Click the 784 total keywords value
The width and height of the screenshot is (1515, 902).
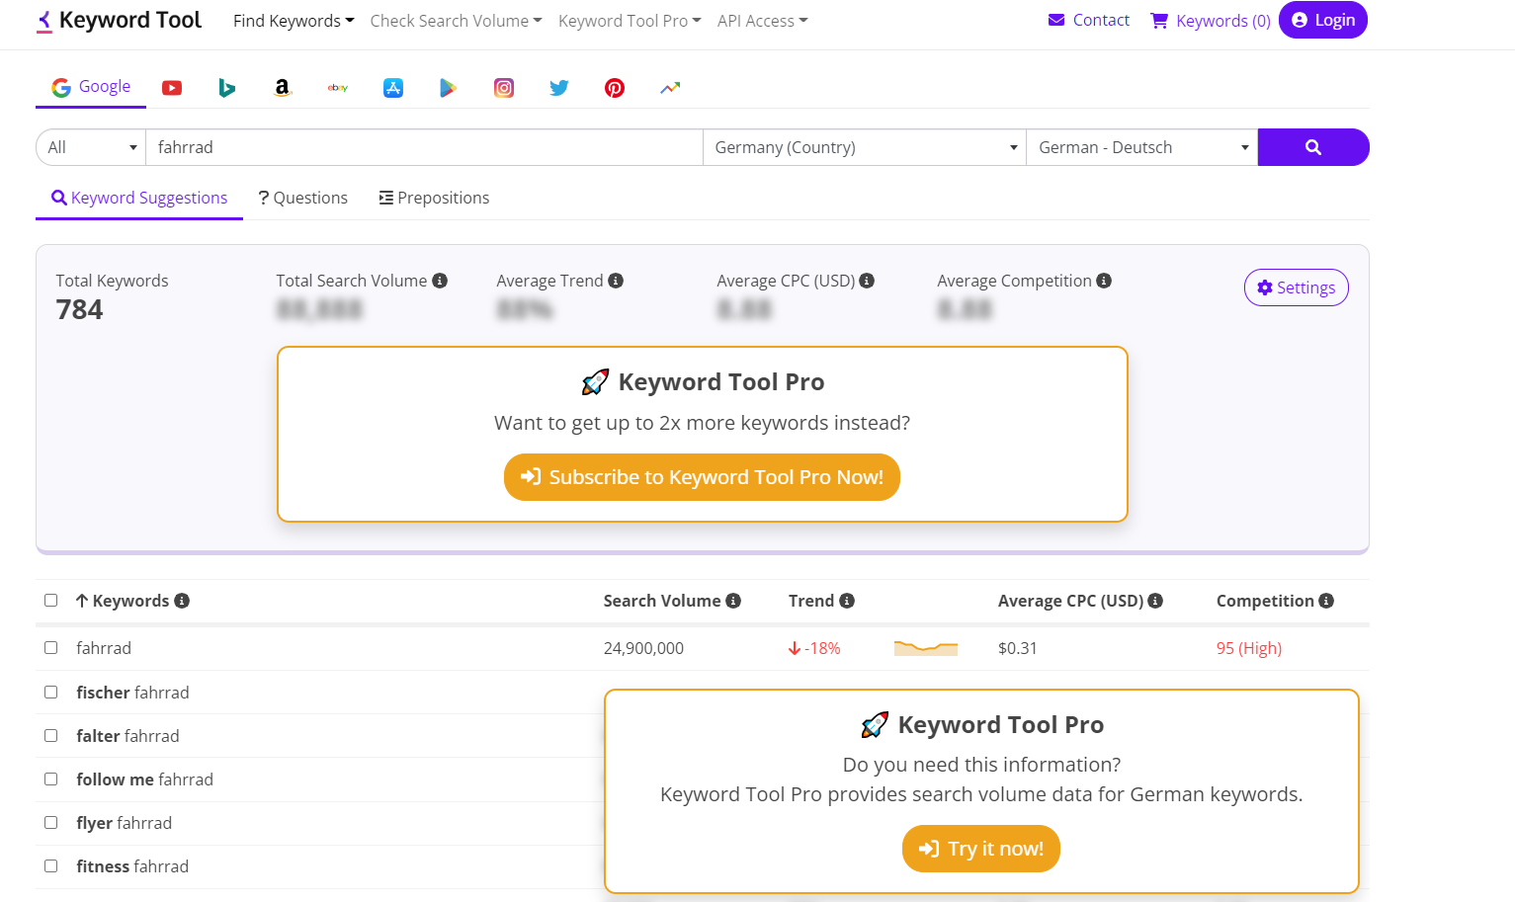[x=79, y=310]
